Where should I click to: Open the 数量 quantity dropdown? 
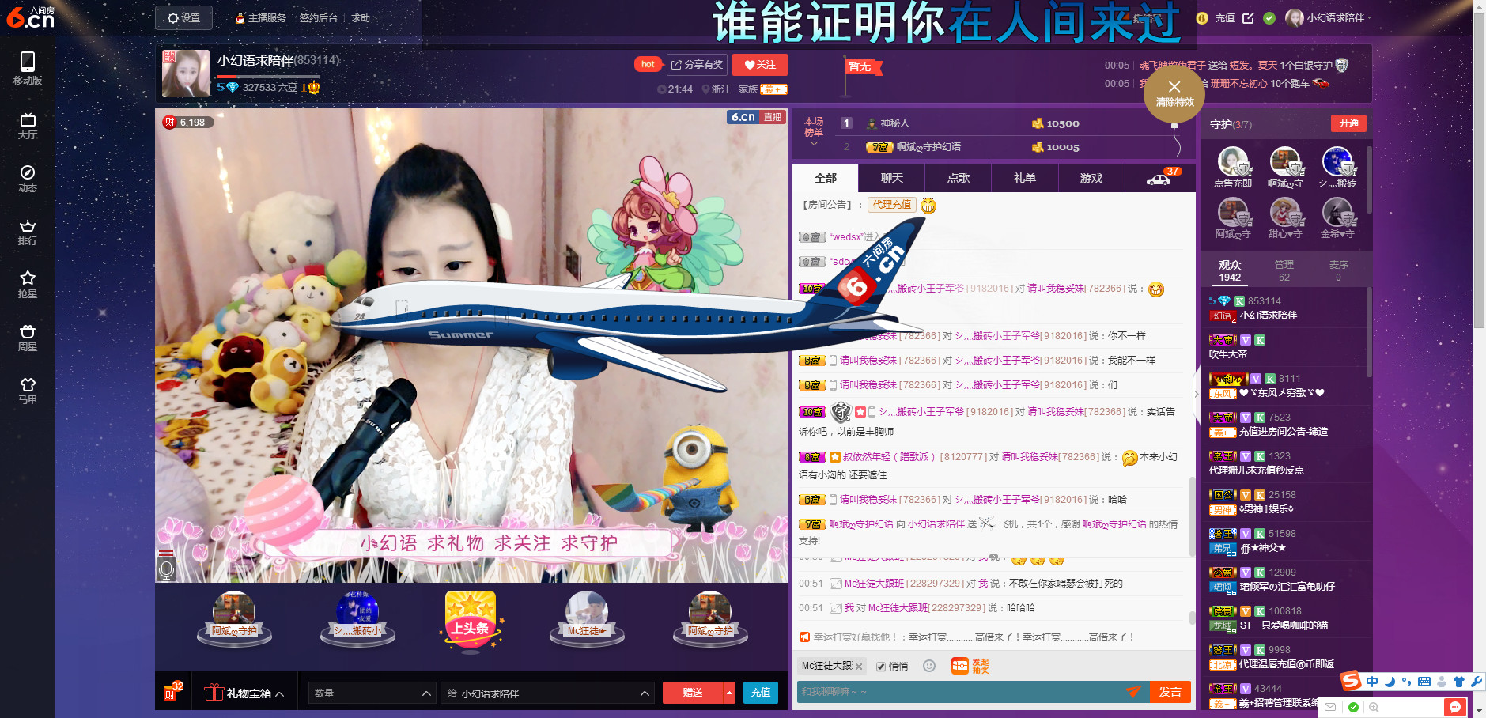[x=372, y=693]
